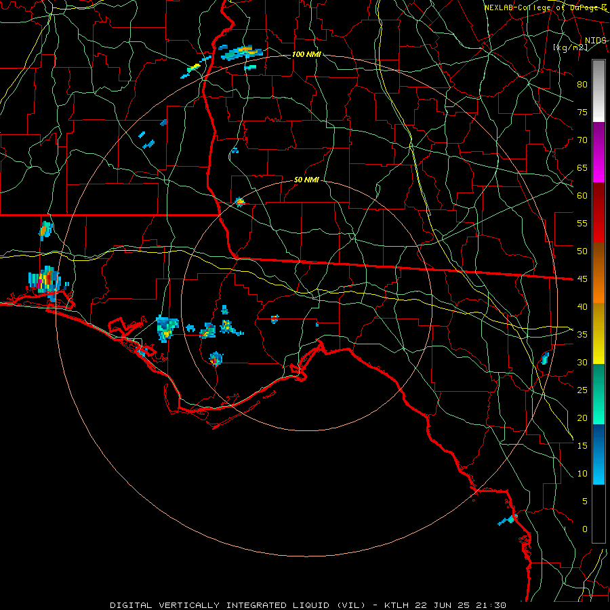Click the 5 value on the color scale
This screenshot has height=610, width=610.
(585, 501)
